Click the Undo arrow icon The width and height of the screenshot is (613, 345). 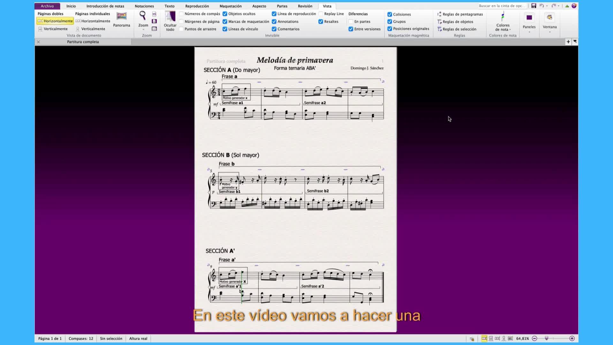(x=541, y=6)
